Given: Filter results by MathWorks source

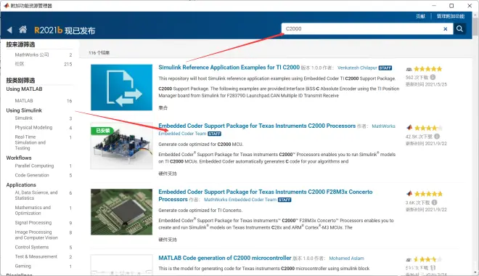Looking at the screenshot, I should (32, 54).
